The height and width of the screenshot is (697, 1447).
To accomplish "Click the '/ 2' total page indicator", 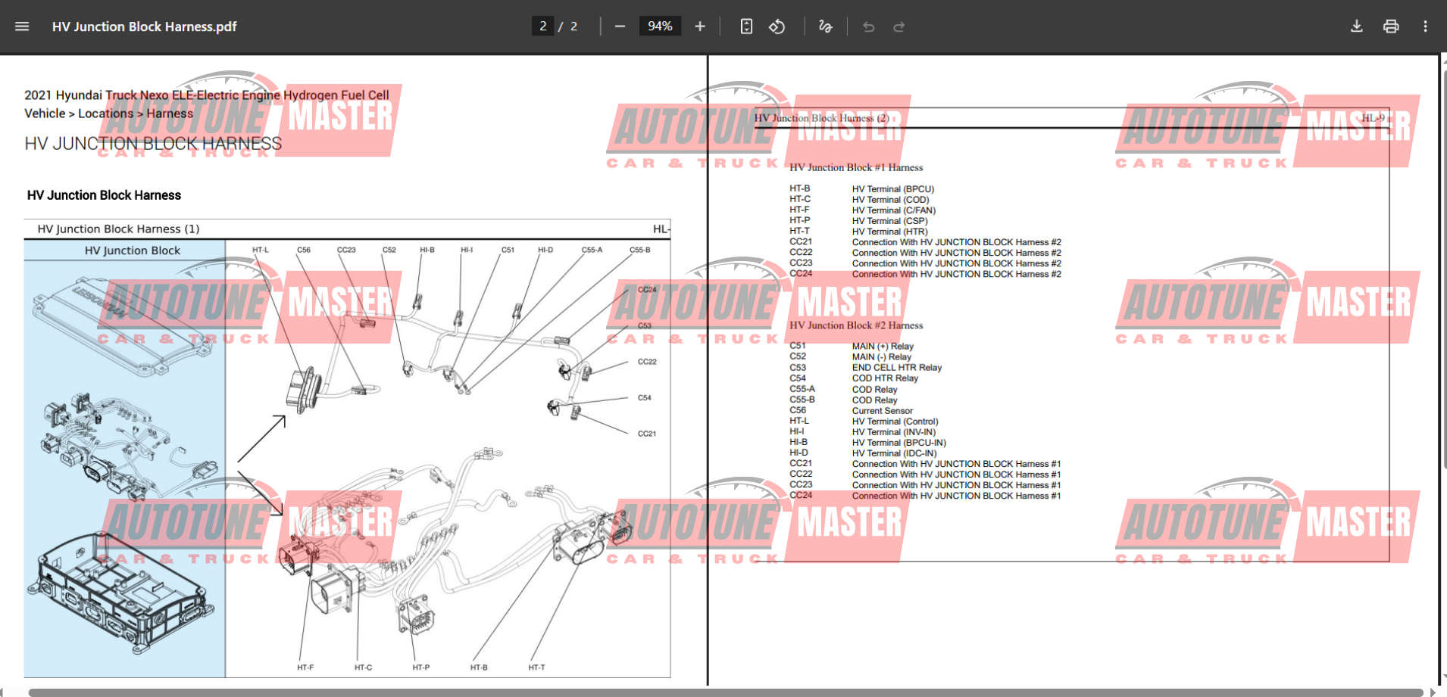I will point(570,26).
